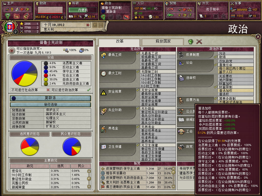Screen dimensions: 262x196
Task: Increase game speed with plus button
Action: pos(95,25)
